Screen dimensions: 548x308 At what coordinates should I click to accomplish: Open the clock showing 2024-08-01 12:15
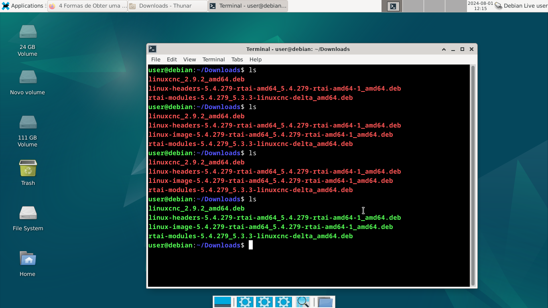tap(480, 6)
